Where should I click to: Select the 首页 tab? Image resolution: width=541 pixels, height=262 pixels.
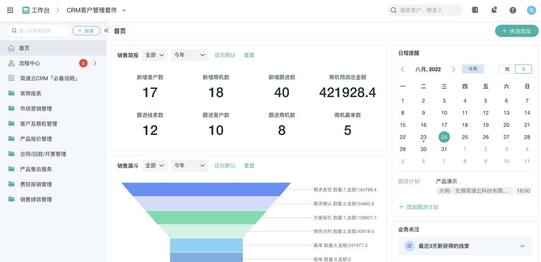119,31
